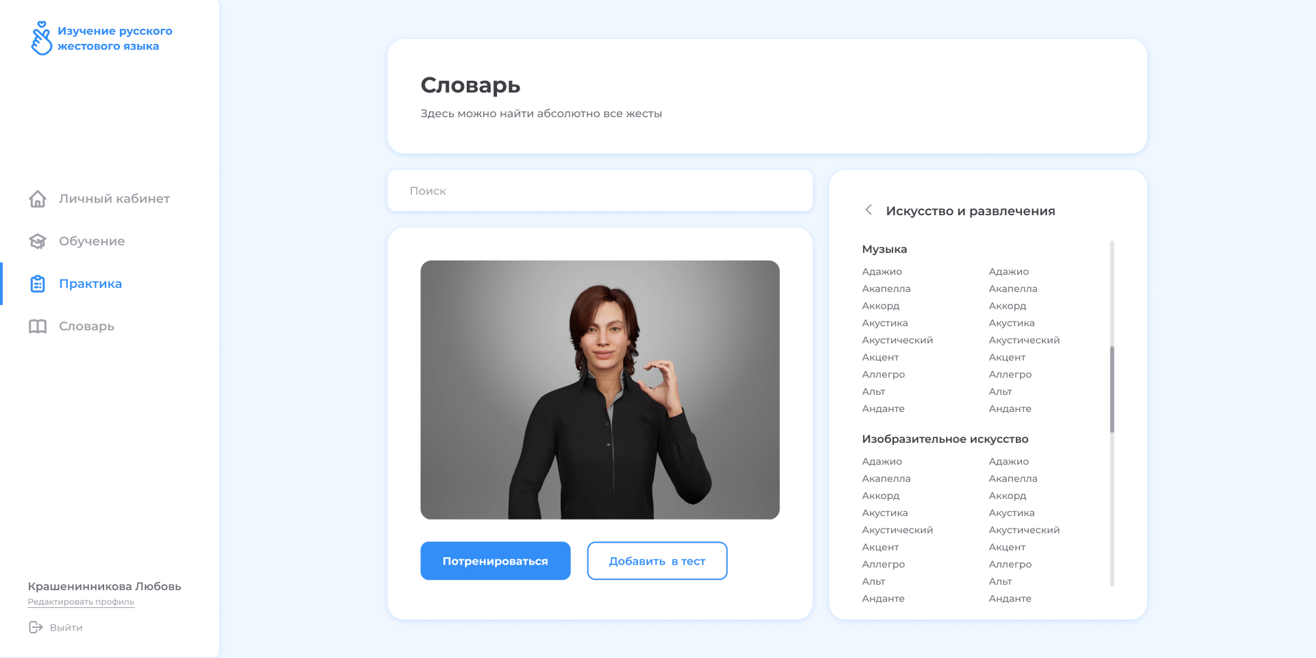The width and height of the screenshot is (1316, 658).
Task: Select Аллегро in the Музыка right column
Action: pos(1010,374)
